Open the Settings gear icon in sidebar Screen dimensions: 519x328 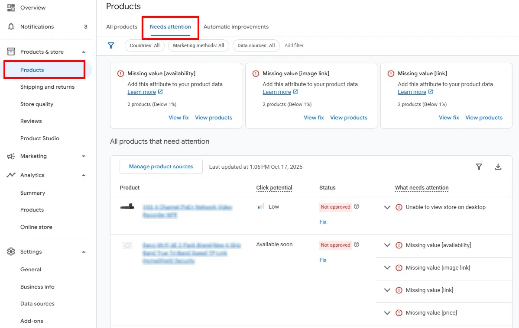tap(11, 251)
